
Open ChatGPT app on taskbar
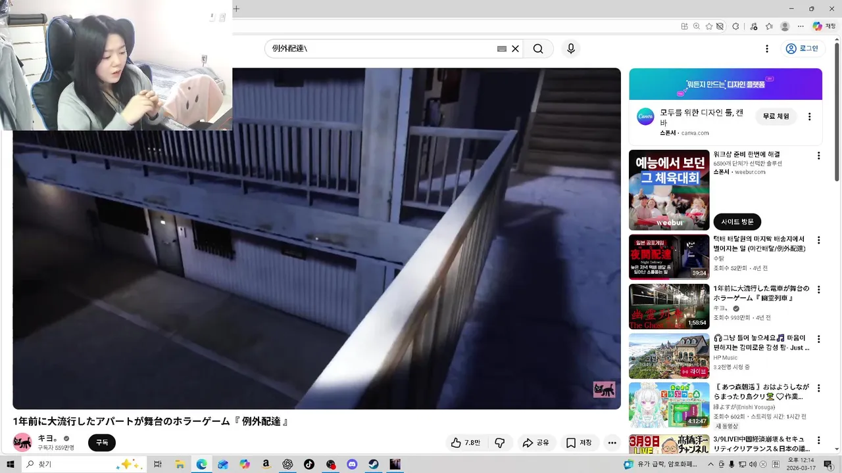click(287, 464)
